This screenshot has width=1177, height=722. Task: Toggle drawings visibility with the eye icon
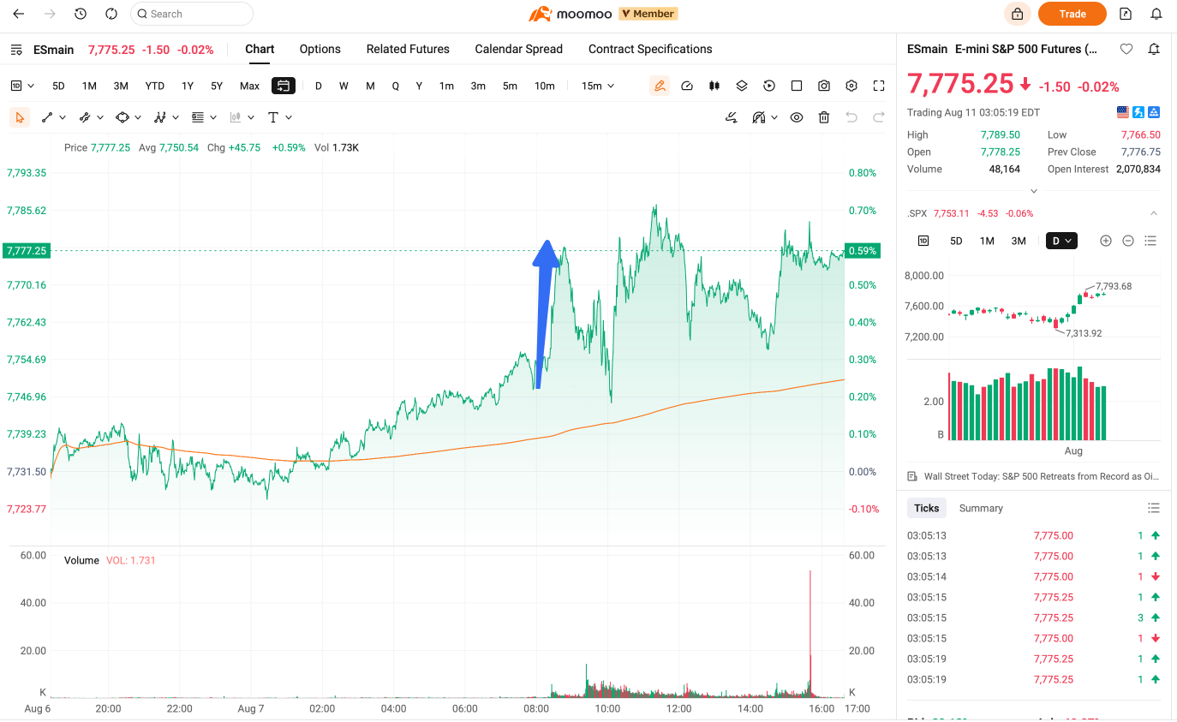pos(797,117)
